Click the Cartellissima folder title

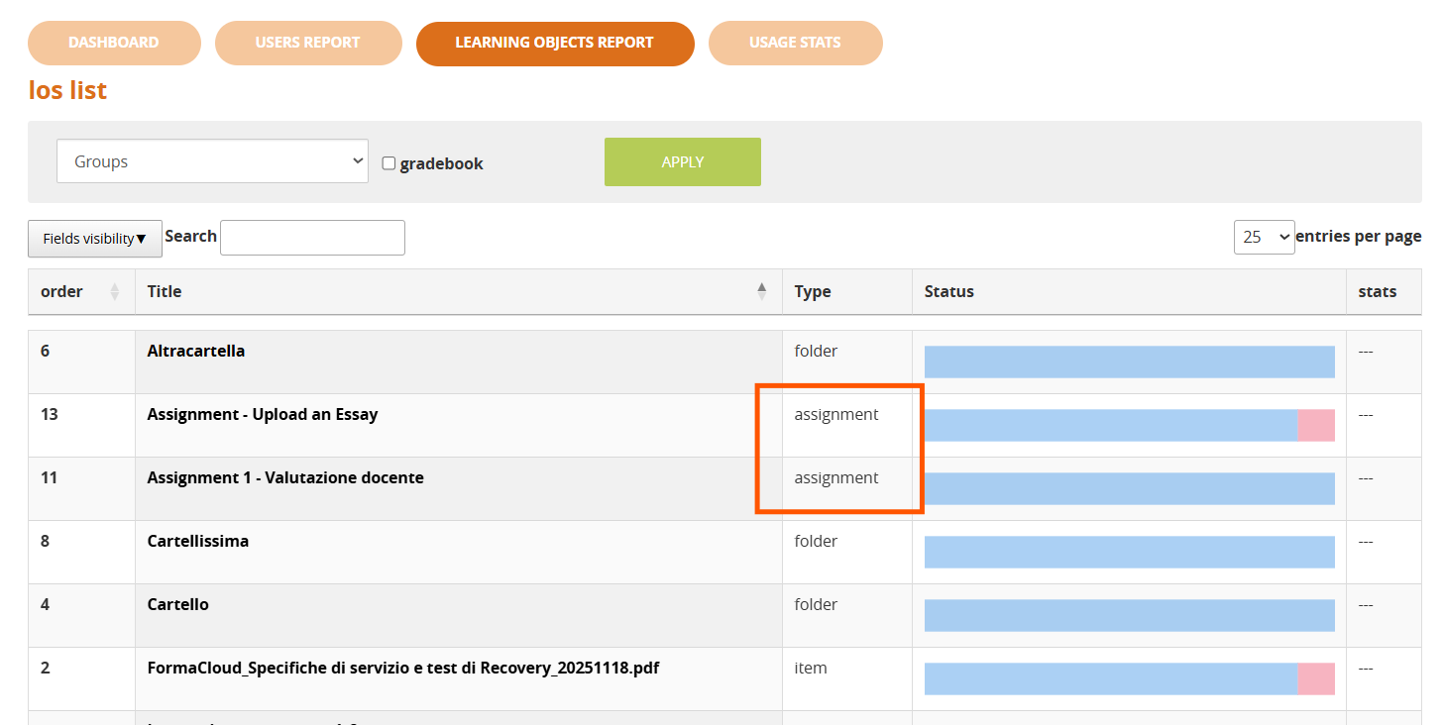[198, 541]
